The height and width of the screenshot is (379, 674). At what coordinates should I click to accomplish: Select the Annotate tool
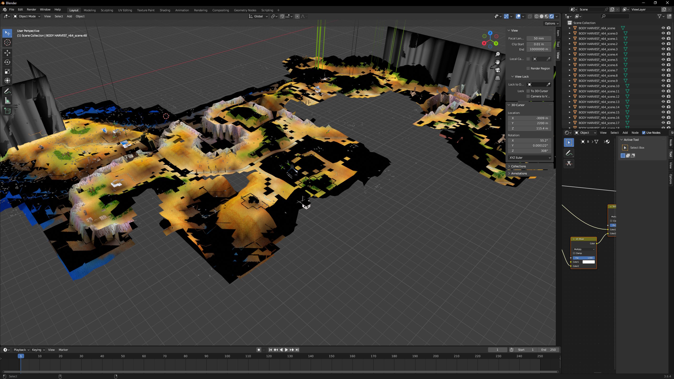coord(7,91)
